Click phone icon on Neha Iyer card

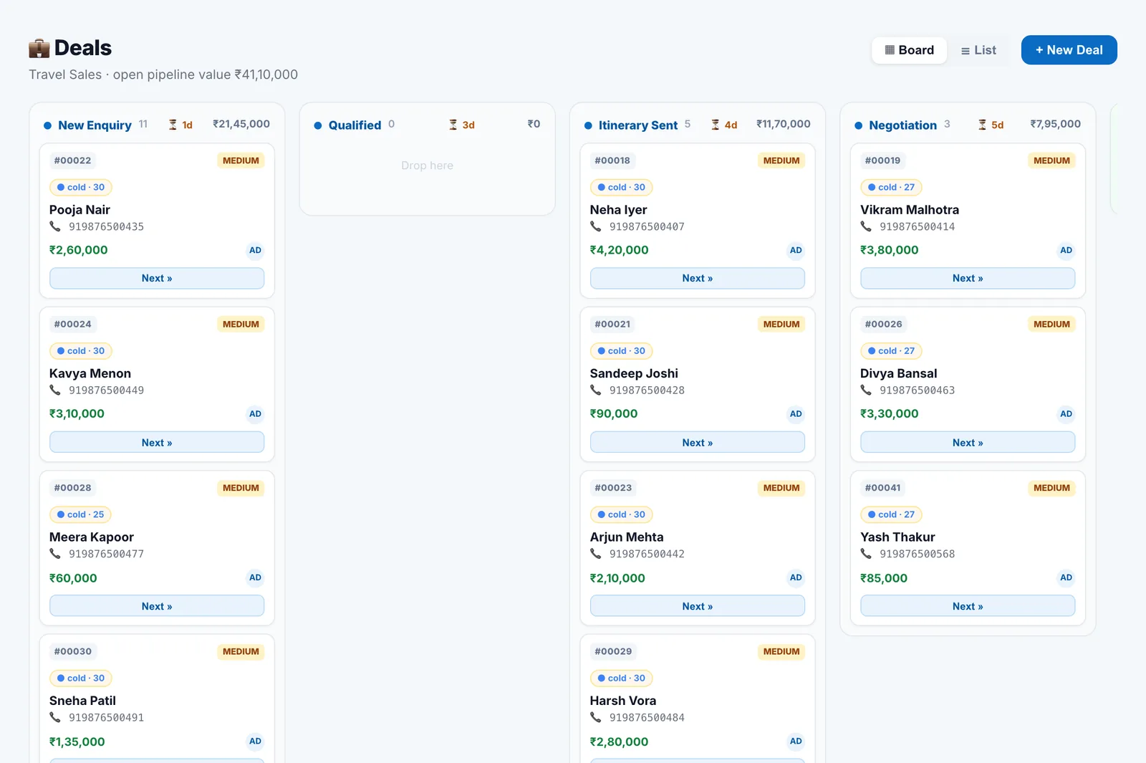point(596,226)
